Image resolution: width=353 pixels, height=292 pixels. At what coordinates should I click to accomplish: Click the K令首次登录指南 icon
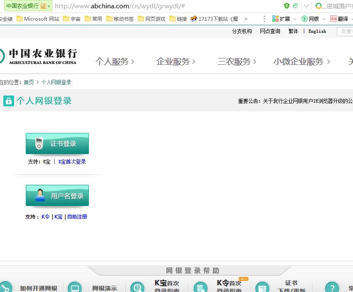click(200, 287)
